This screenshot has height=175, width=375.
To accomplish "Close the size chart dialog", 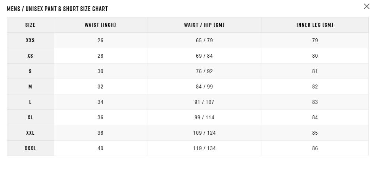I will (366, 6).
